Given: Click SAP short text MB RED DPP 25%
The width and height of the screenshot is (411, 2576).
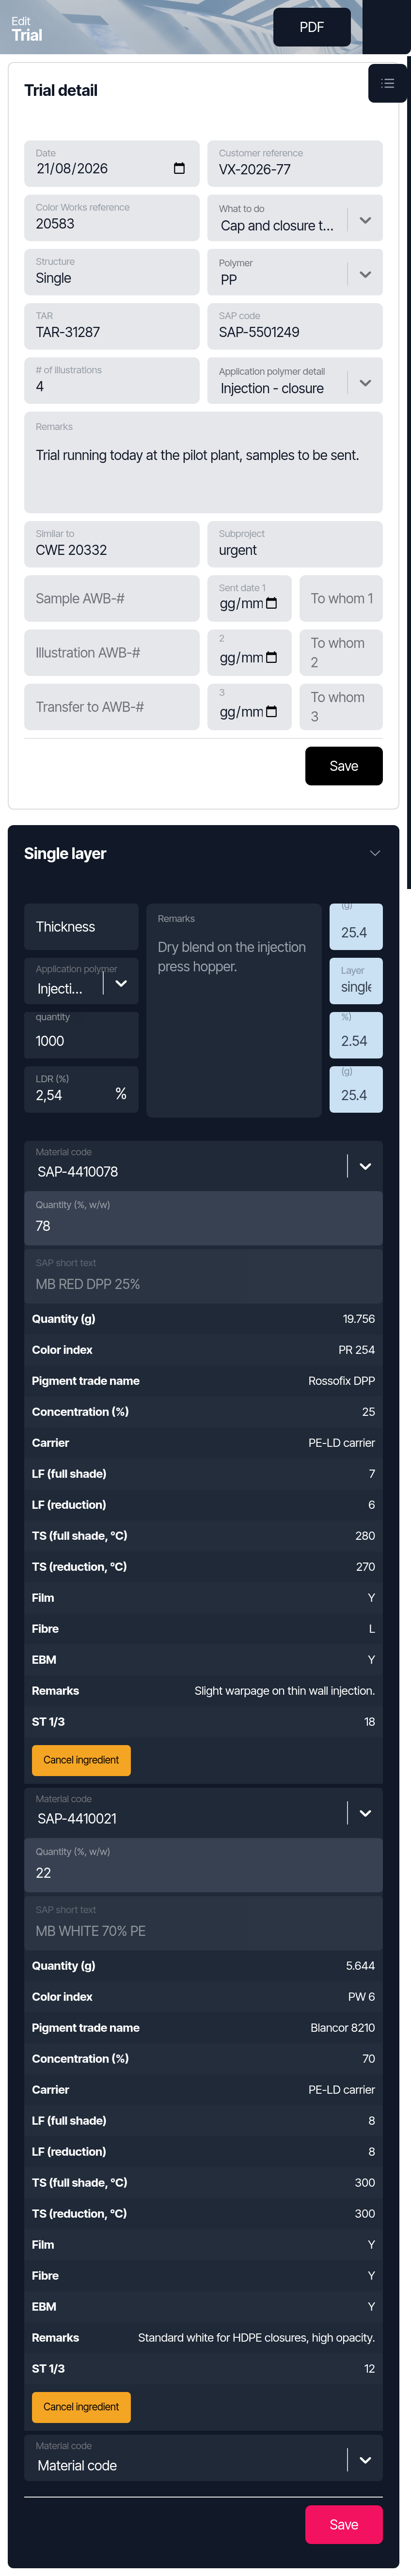Looking at the screenshot, I should click(x=204, y=1276).
